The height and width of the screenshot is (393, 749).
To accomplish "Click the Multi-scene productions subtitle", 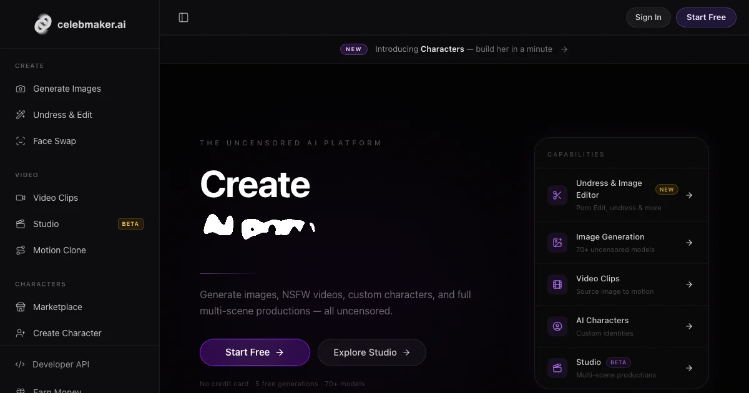I will 616,375.
